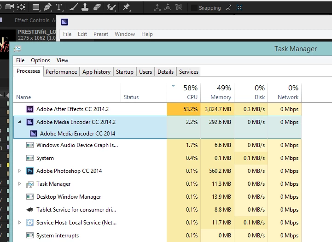Select the Pan Behind anchor point tool
The image size is (332, 242).
pos(21,7)
